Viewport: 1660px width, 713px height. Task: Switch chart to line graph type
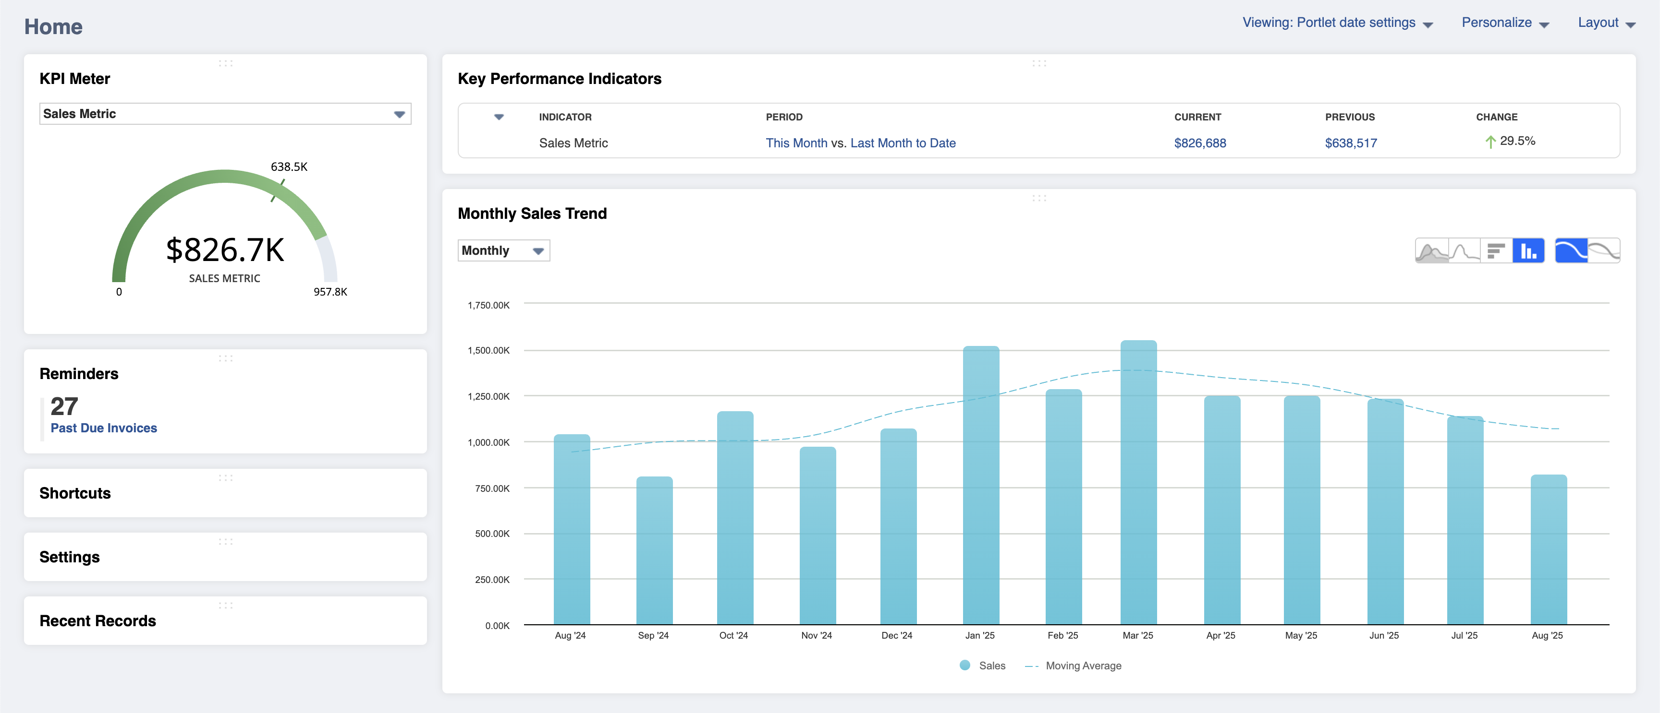(x=1464, y=250)
